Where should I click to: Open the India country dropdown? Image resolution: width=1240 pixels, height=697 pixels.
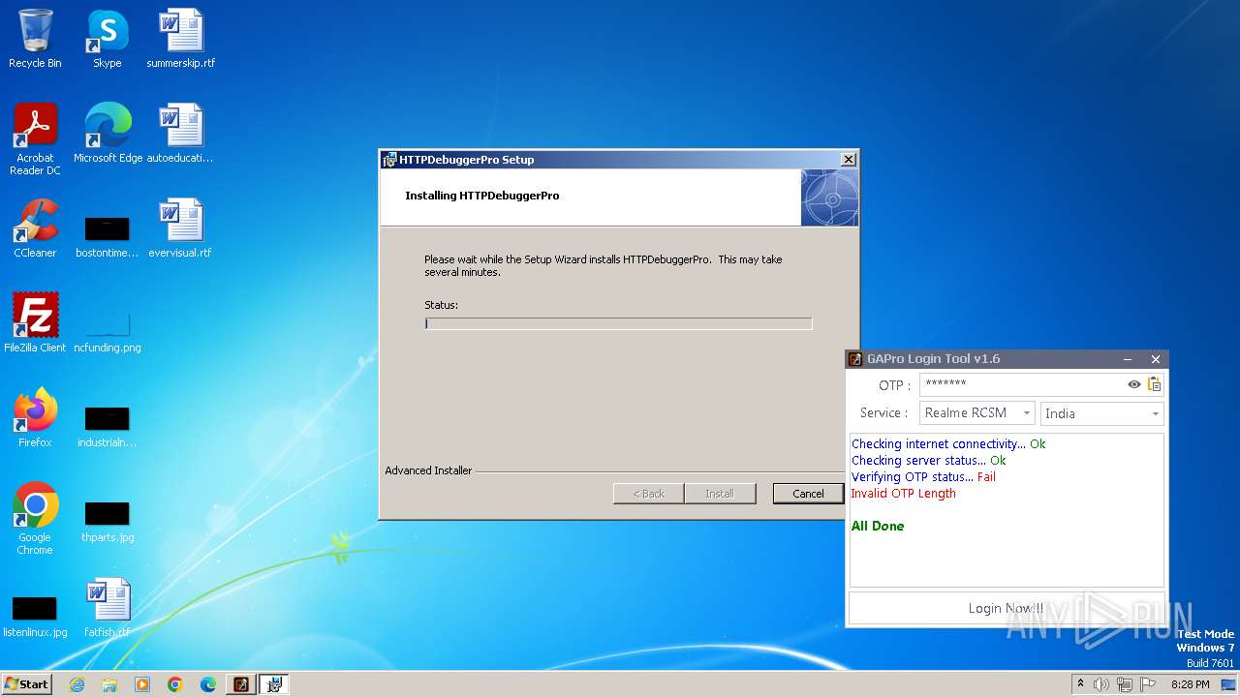tap(1101, 413)
